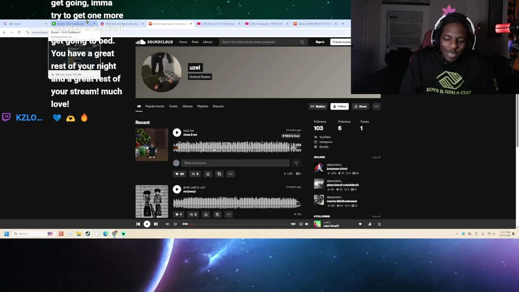
Task: Open more options for rn (zmny)
Action: coord(229,215)
